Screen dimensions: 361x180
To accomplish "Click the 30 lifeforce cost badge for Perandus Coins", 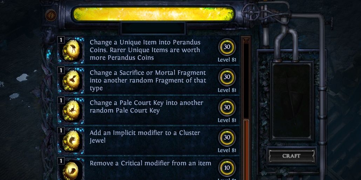I will (227, 47).
